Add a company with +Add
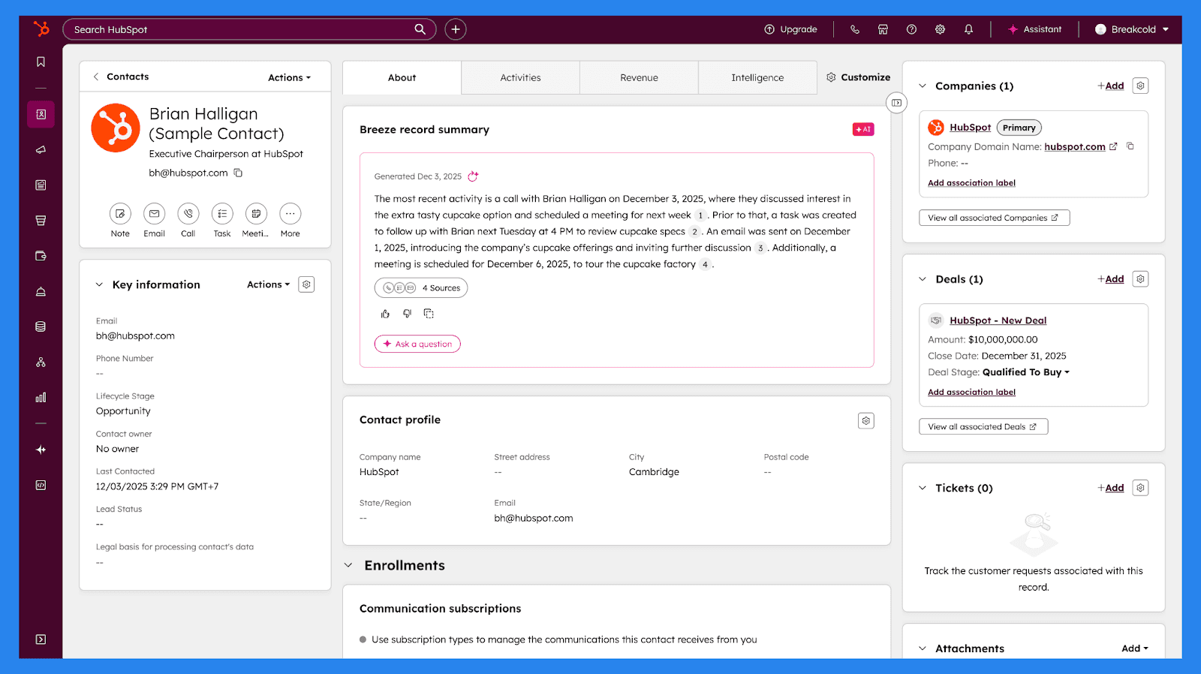The image size is (1201, 674). point(1111,86)
